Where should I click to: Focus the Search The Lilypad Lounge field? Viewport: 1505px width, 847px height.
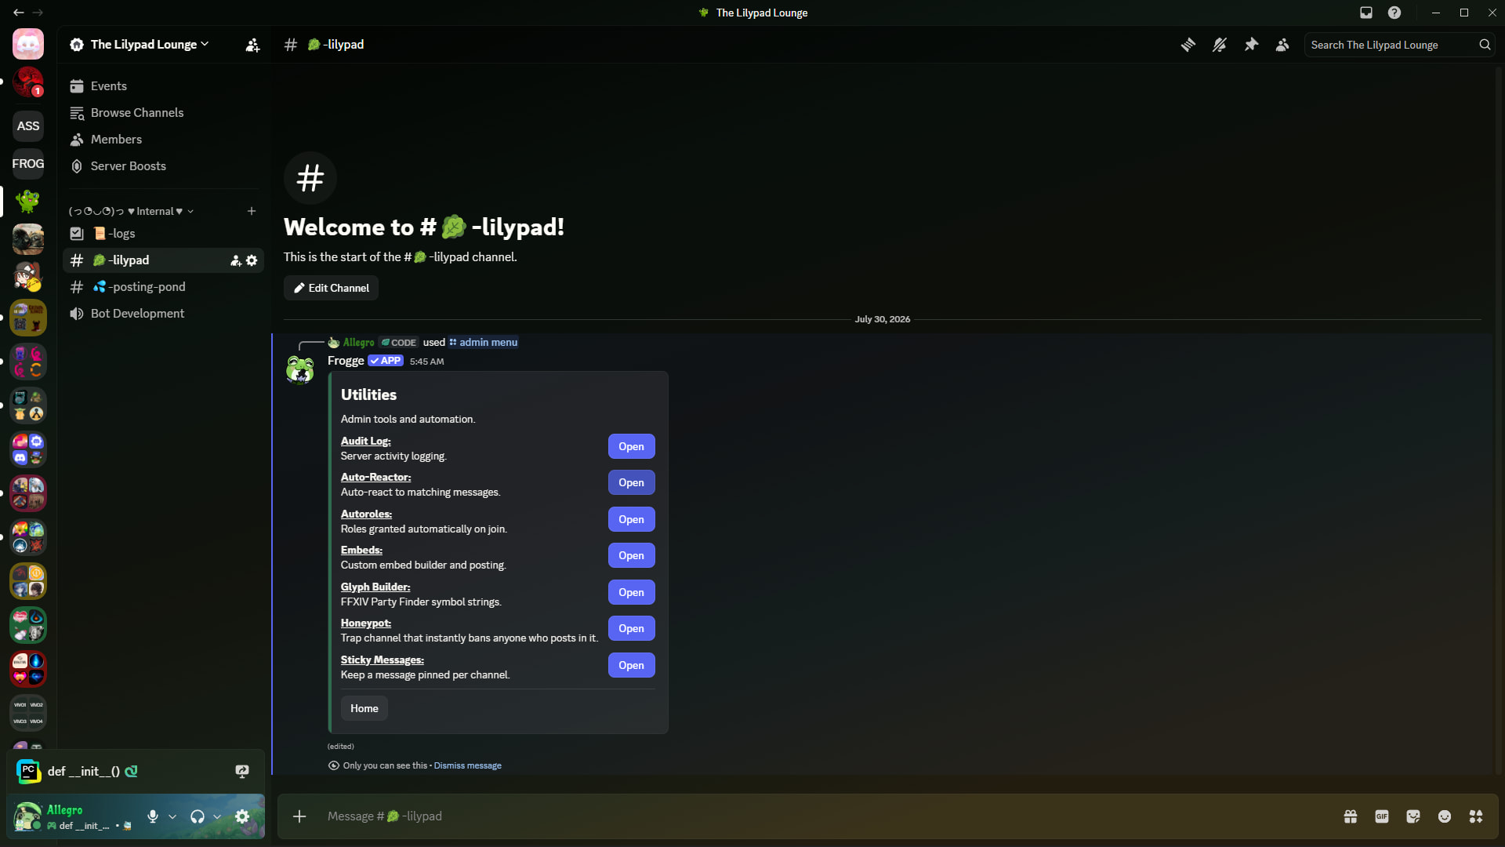(x=1399, y=45)
